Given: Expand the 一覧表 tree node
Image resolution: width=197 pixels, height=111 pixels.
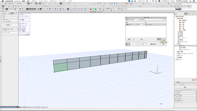Looking at the screenshot, I should click(177, 51).
